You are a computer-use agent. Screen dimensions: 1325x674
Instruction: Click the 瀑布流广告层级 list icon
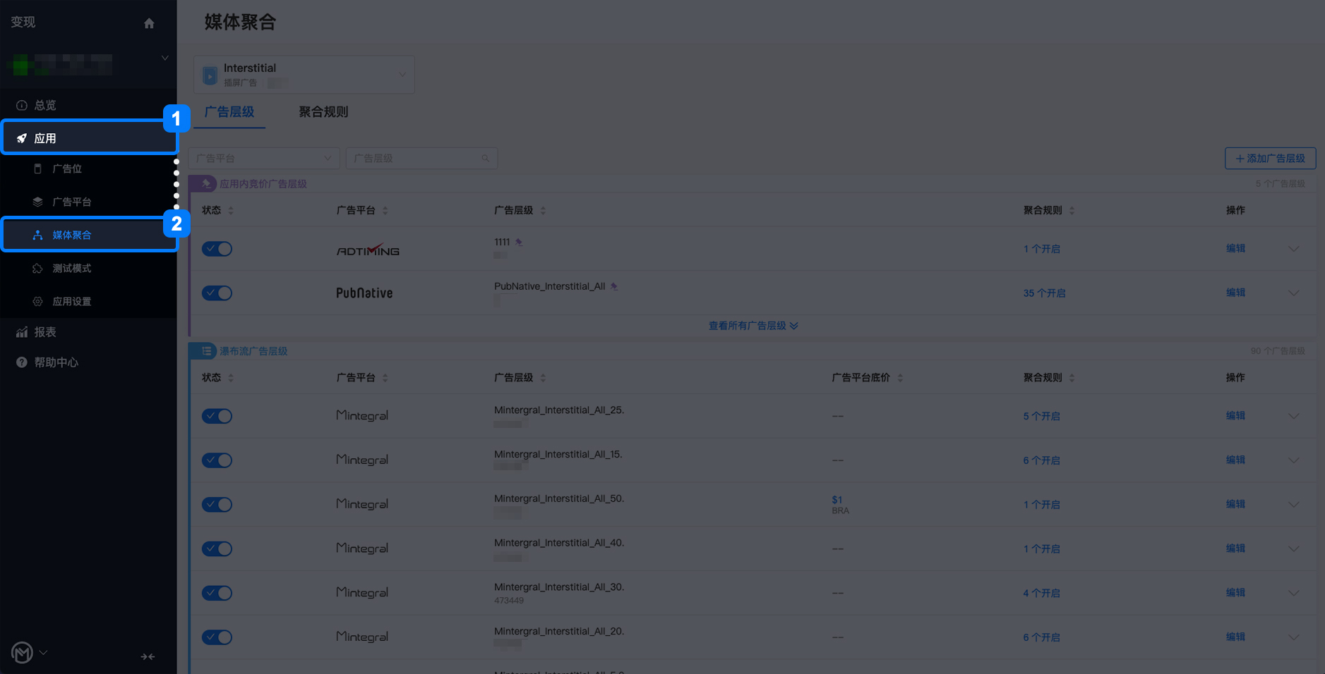[x=205, y=350]
